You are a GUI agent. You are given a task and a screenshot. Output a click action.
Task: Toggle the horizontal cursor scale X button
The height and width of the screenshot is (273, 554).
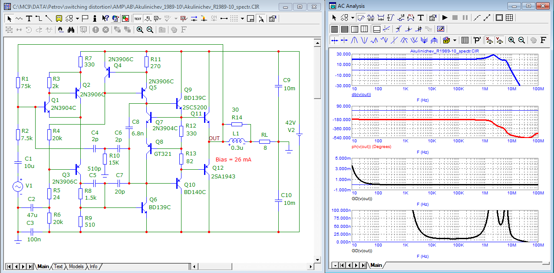click(x=489, y=40)
